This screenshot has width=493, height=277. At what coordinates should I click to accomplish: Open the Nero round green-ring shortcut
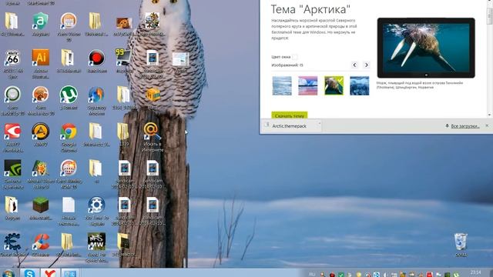[12, 95]
